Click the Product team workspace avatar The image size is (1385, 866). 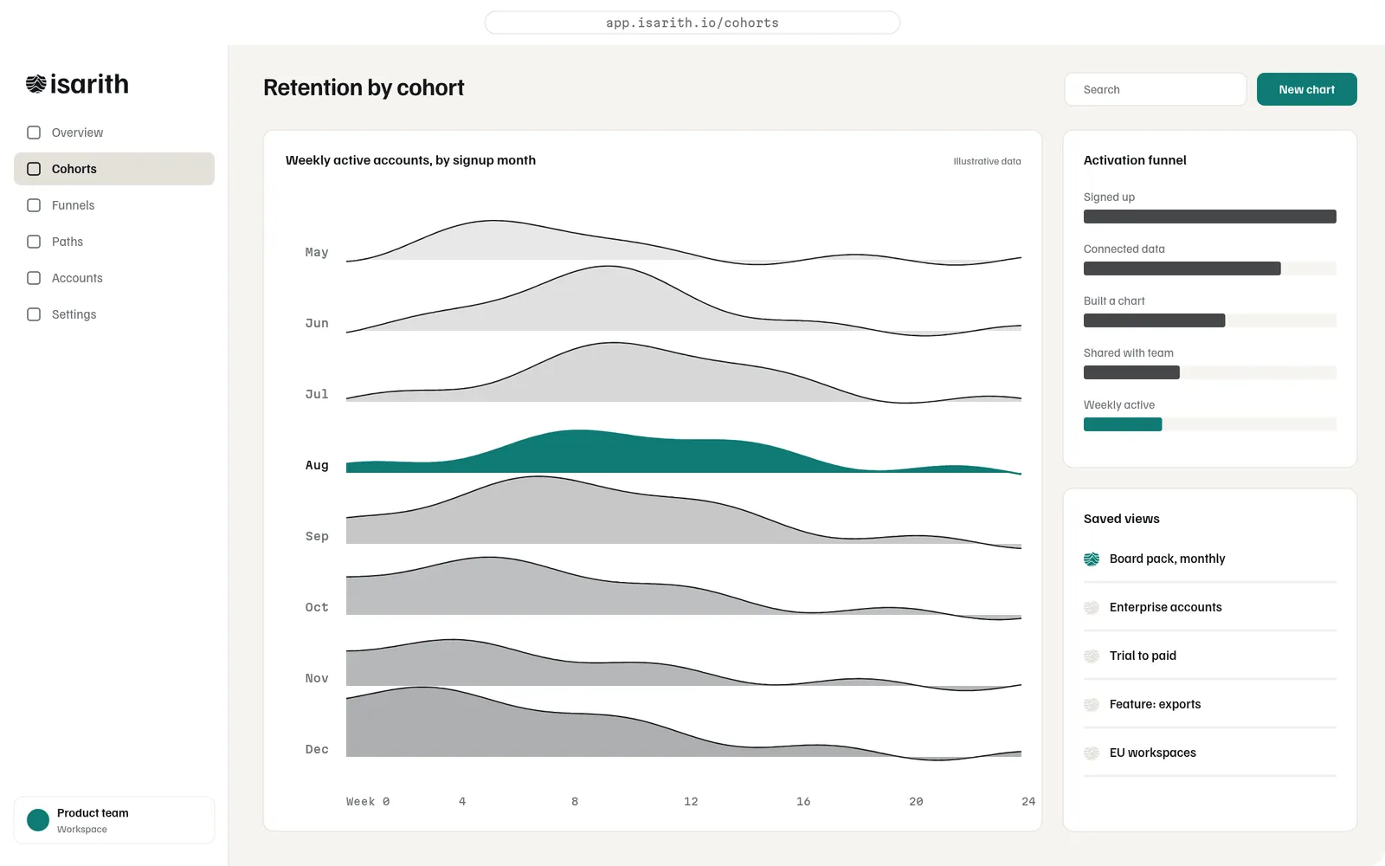(38, 820)
